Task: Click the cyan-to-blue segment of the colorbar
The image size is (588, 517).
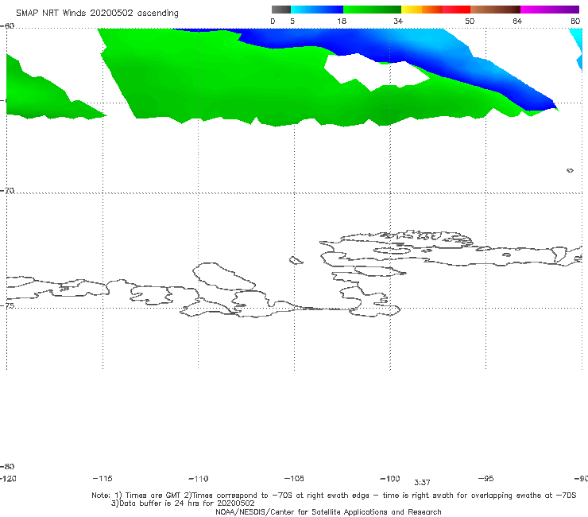Action: click(x=317, y=10)
